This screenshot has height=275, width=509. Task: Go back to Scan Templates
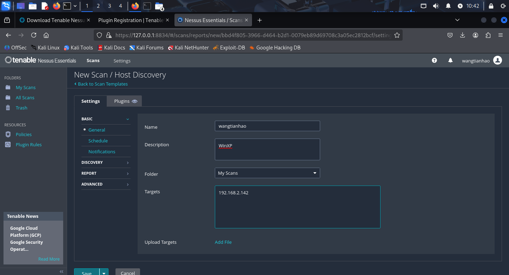click(101, 84)
